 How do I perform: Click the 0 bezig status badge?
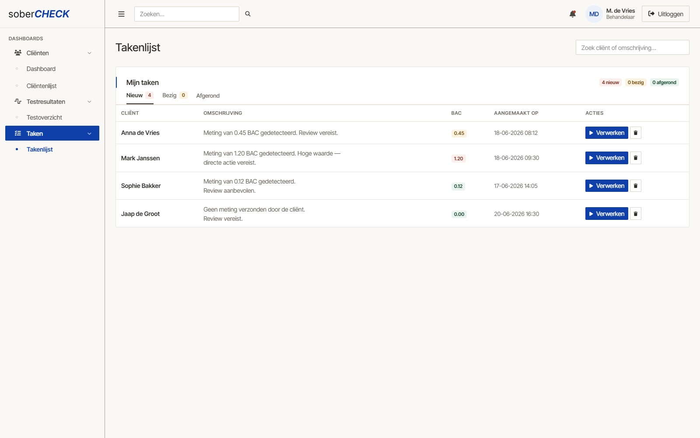point(636,82)
